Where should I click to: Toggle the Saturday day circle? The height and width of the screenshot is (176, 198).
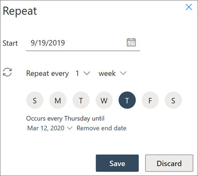[173, 100]
